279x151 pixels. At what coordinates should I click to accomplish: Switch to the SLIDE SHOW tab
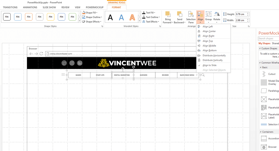point(49,7)
